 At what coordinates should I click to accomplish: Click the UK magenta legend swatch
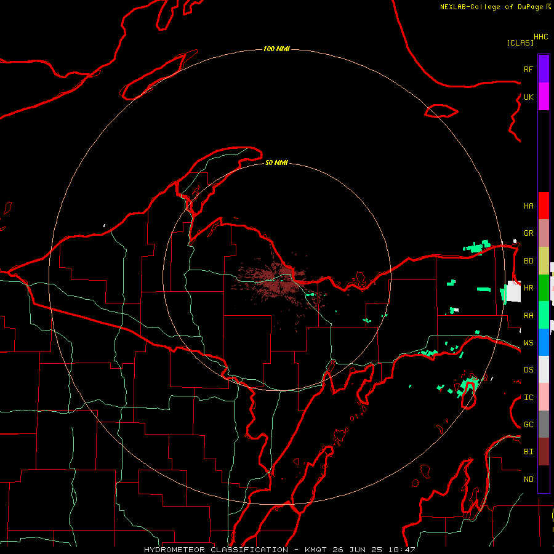544,97
